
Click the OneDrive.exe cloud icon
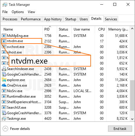tap(4, 85)
